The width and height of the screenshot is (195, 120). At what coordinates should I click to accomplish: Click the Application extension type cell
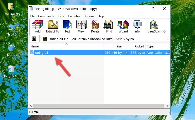(x=158, y=53)
